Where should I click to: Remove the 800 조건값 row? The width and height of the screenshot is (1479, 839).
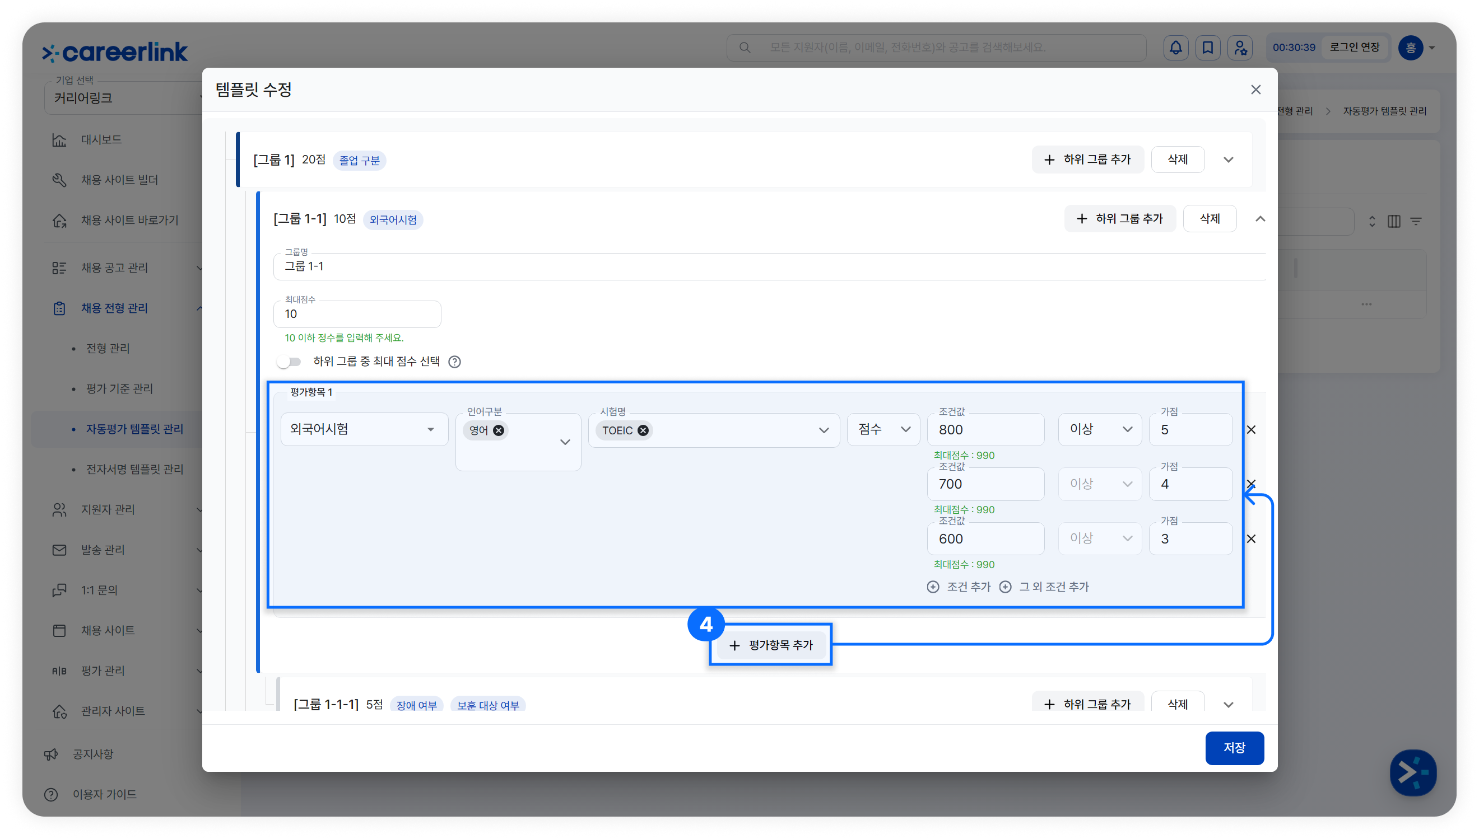coord(1250,430)
